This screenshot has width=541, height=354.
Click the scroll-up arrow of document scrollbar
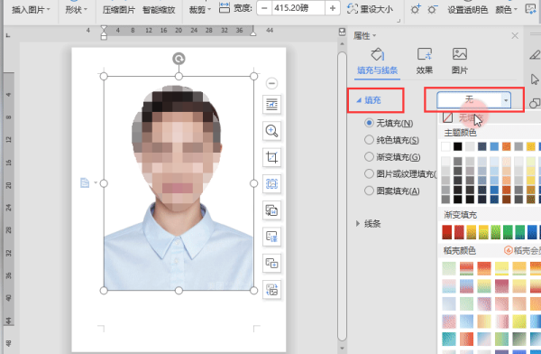coord(342,44)
